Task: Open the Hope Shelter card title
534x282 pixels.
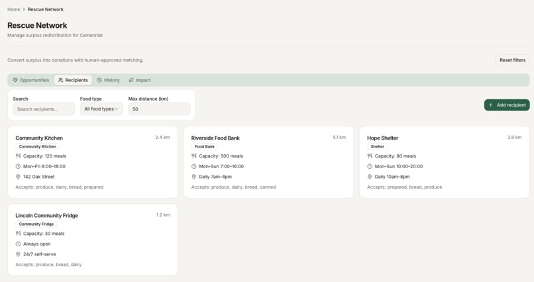Action: point(382,138)
